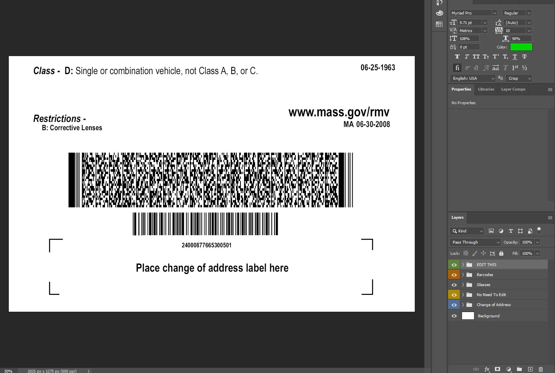This screenshot has width=555, height=373.
Task: Create a new layer
Action: click(530, 369)
